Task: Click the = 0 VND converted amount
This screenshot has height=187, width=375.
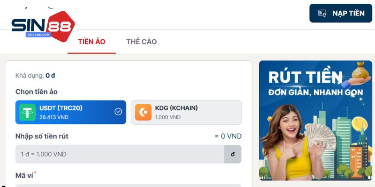Action: tap(228, 136)
